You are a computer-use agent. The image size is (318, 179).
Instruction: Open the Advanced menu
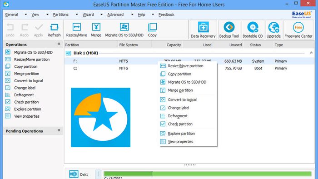pyautogui.click(x=115, y=15)
